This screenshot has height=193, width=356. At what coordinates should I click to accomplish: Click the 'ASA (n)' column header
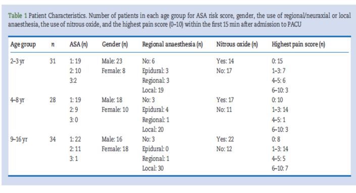[x=79, y=44]
